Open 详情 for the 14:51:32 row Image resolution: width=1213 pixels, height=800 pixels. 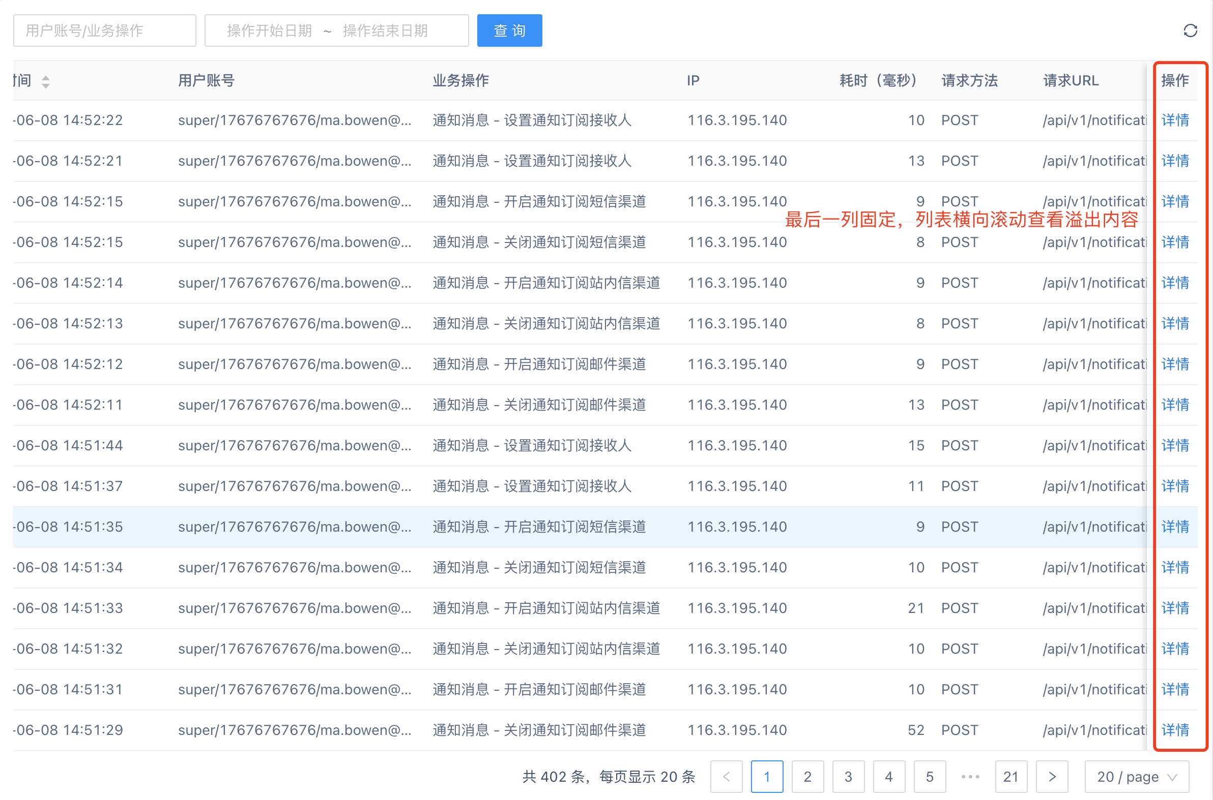(x=1175, y=649)
